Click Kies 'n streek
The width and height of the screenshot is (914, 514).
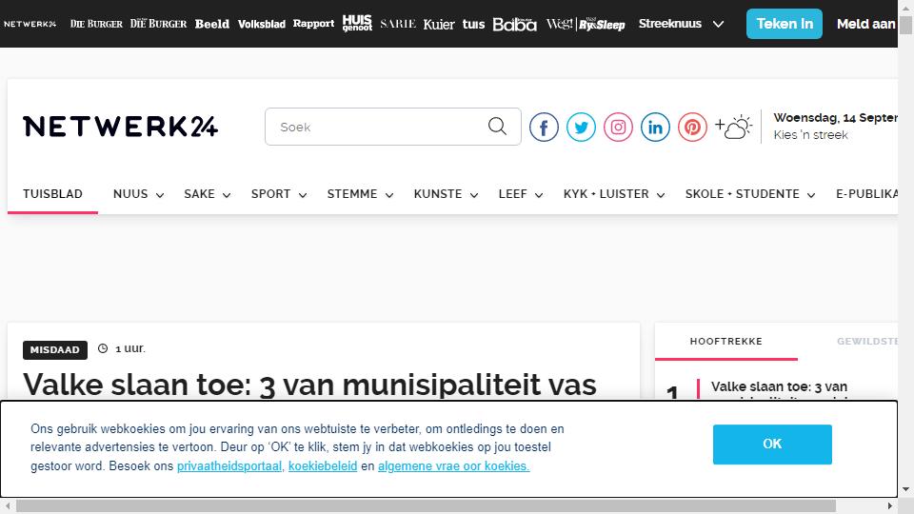810,134
